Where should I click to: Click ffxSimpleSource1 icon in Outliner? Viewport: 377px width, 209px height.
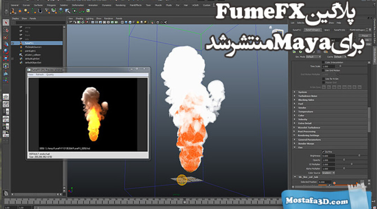[x=21, y=47]
